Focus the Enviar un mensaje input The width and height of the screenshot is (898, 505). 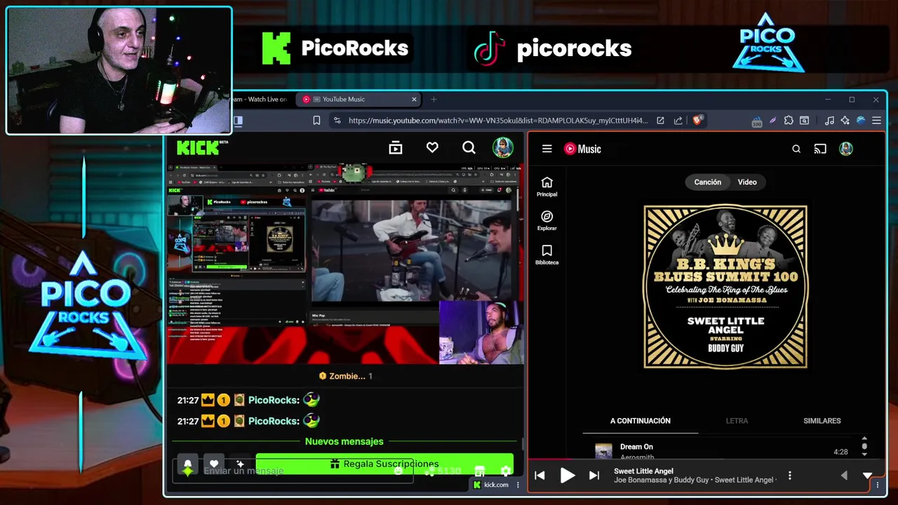[293, 471]
